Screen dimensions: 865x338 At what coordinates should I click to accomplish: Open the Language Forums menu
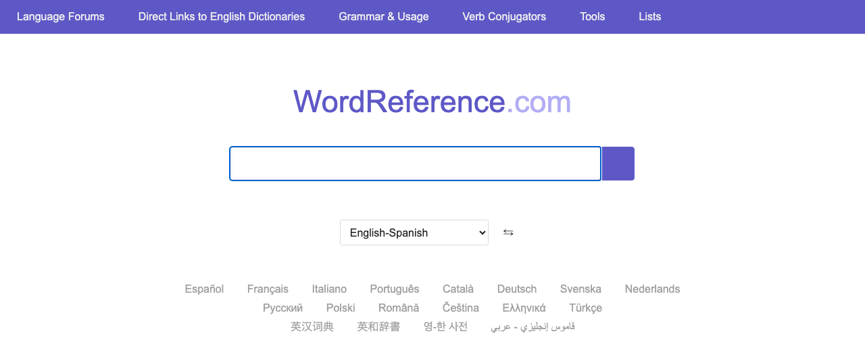coord(61,16)
